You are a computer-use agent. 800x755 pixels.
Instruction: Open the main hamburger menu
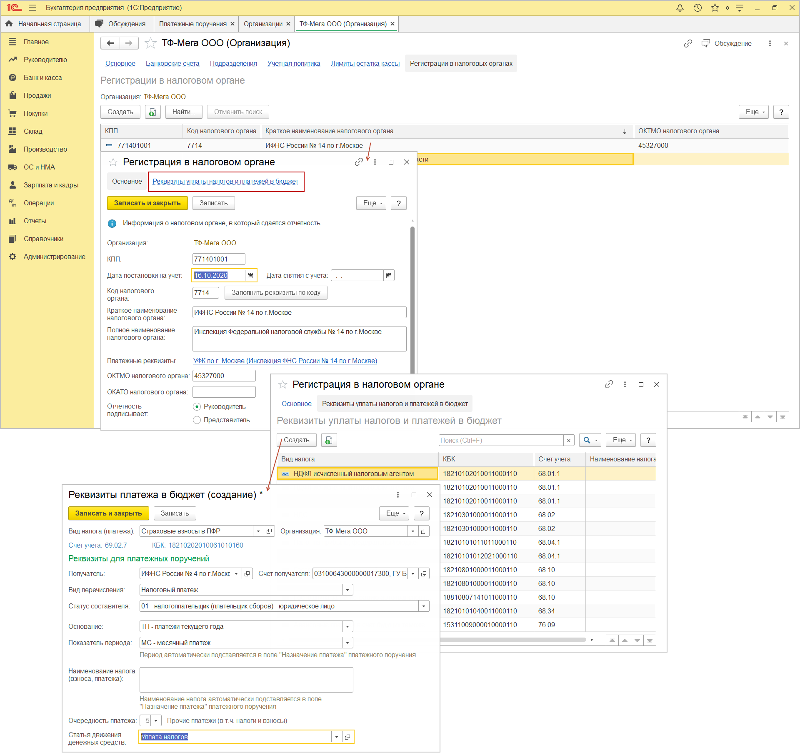[32, 8]
